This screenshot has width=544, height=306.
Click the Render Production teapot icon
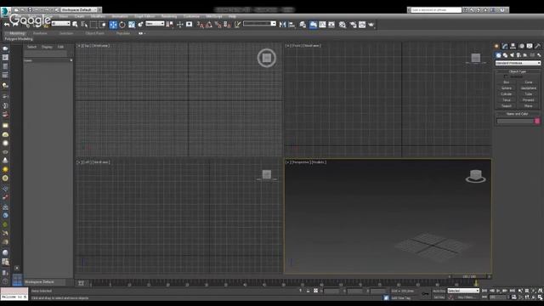[371, 25]
